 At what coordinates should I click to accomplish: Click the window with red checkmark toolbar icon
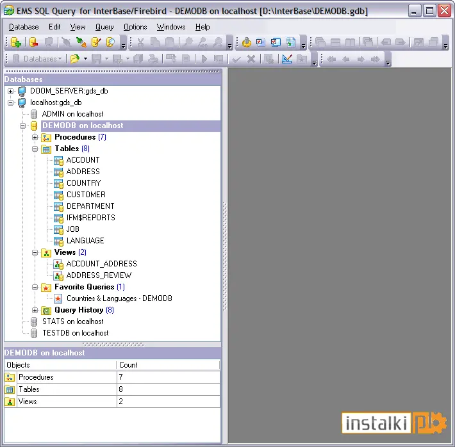point(276,42)
